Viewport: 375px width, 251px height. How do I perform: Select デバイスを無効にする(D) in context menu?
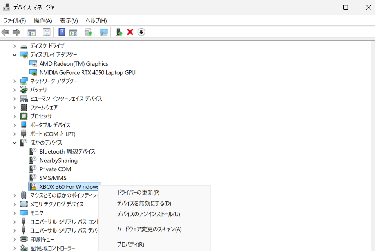(x=144, y=203)
